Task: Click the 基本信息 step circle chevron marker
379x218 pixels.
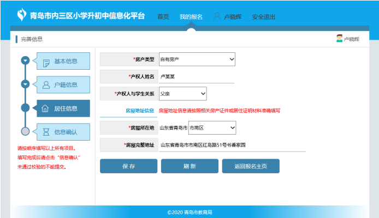Action: [x=25, y=60]
